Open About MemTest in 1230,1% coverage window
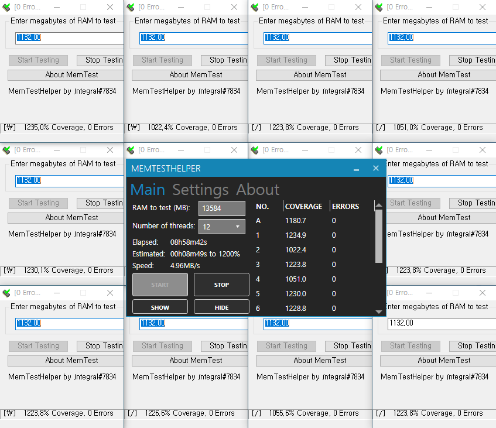The width and height of the screenshot is (496, 428). [66, 218]
